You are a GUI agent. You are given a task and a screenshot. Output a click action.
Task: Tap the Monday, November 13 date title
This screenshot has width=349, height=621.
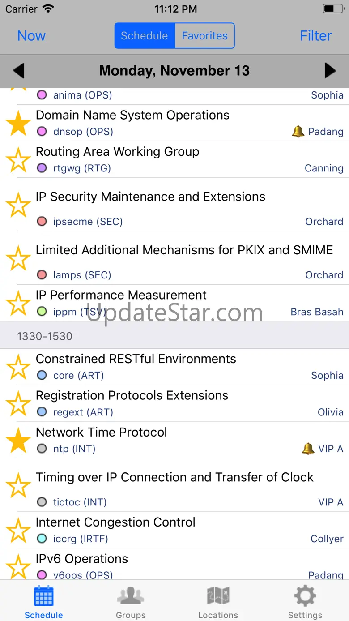174,71
